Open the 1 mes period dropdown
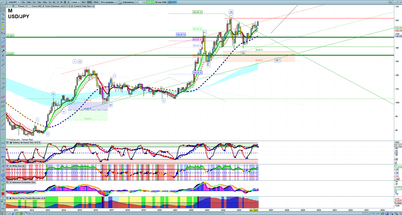This screenshot has width=402, height=215. point(75,2)
